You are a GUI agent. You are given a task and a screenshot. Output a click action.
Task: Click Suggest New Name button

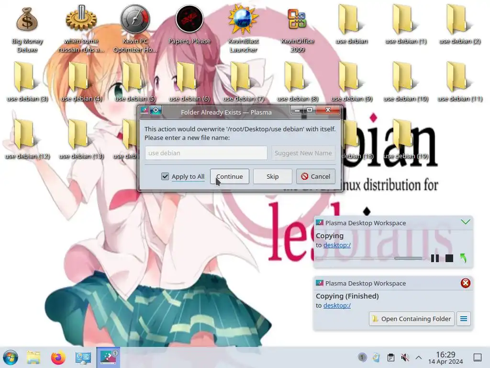click(x=303, y=153)
